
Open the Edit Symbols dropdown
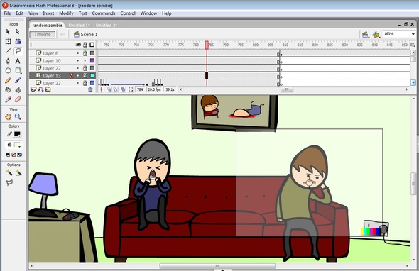376,35
